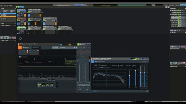186x104 pixels.
Task: Expand the MIDI panel section
Action: pyautogui.click(x=1, y=24)
